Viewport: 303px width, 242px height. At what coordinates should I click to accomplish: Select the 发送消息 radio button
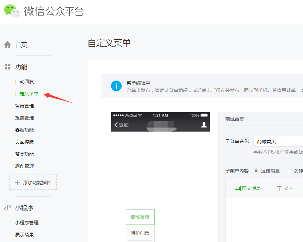[x=256, y=171]
